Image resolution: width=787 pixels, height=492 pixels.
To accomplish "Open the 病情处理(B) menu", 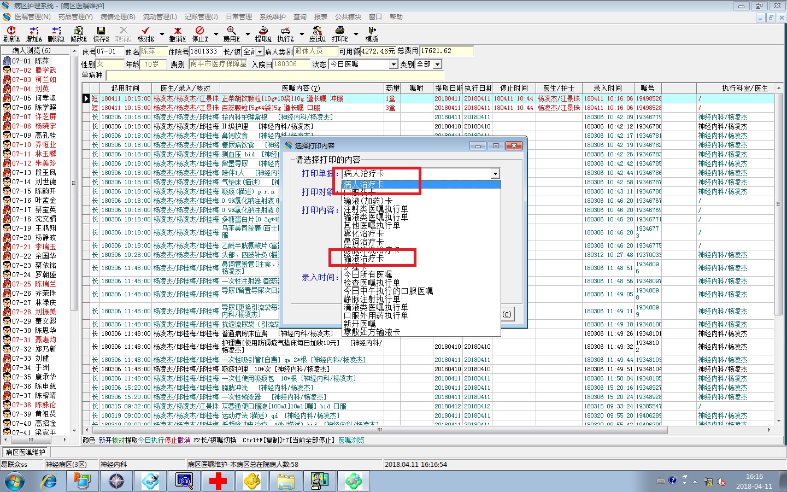I will 118,17.
